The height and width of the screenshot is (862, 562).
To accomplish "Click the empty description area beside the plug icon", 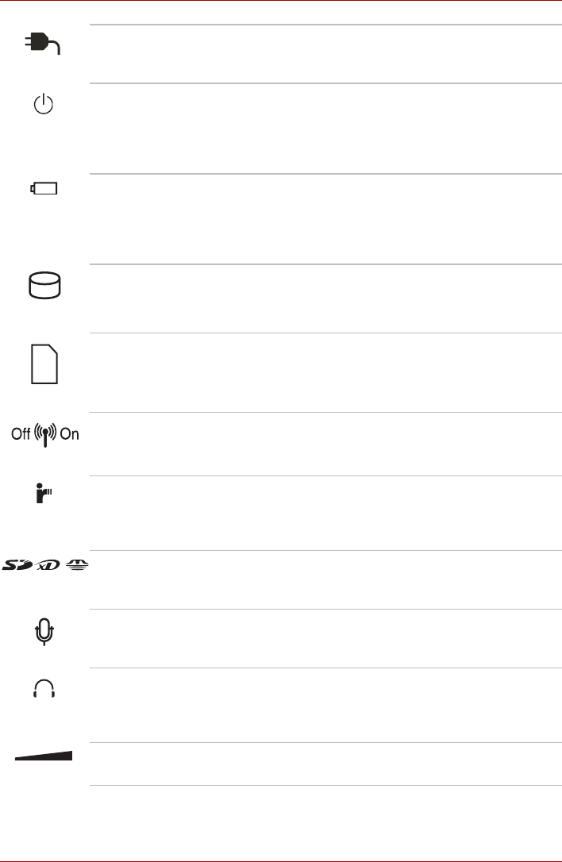I will tap(325, 54).
